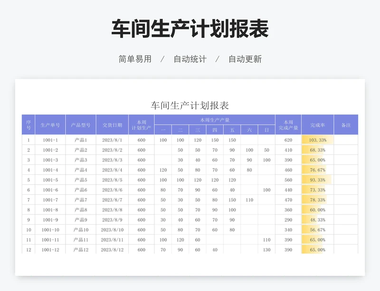Click order number cell 1001-6
The image size is (380, 291).
coord(50,190)
